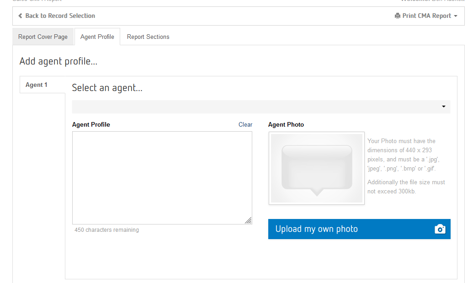Select the Agent Profile tab

97,37
